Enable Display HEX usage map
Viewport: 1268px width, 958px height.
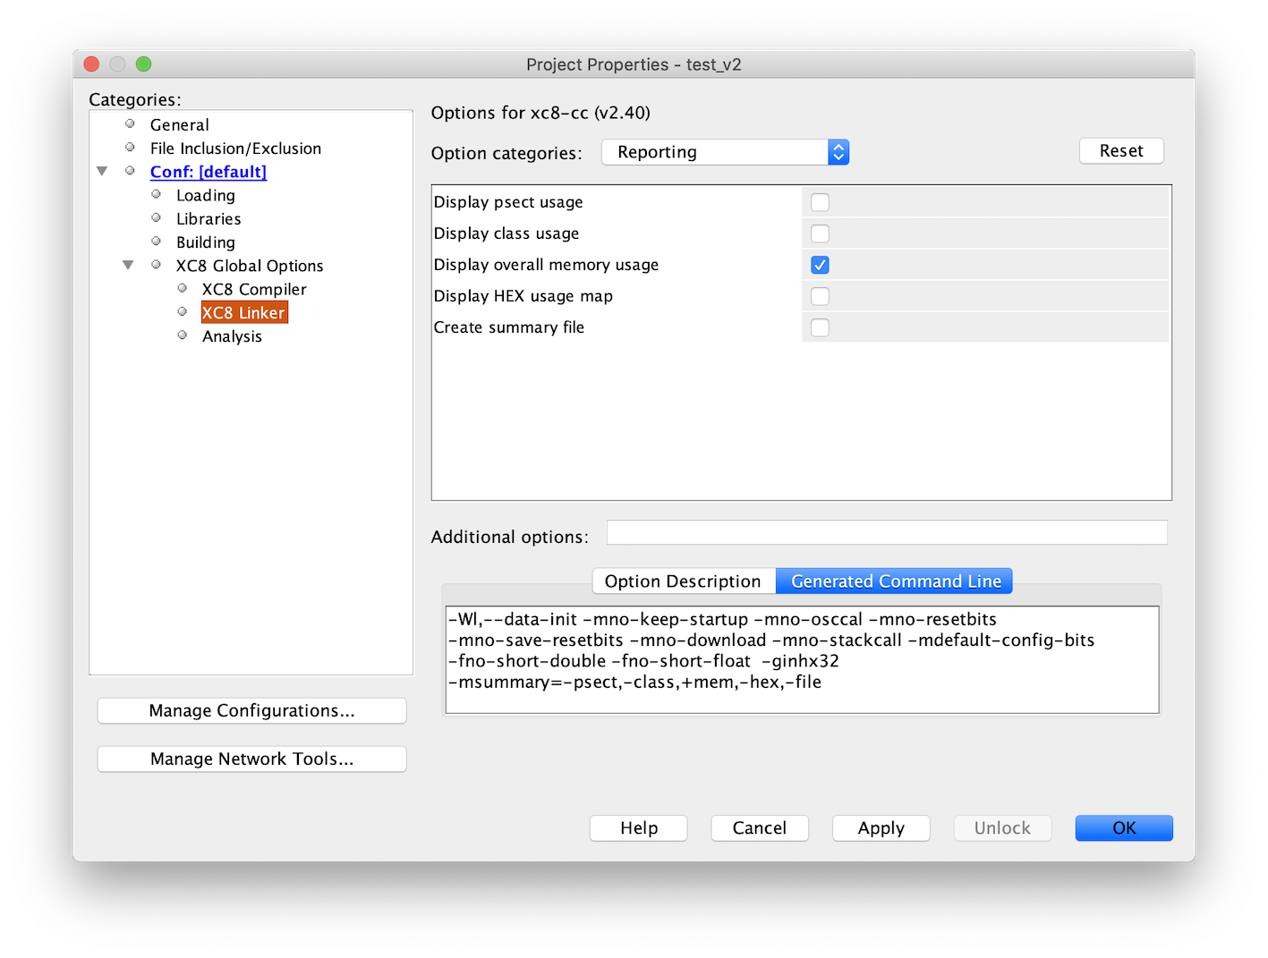coord(820,296)
